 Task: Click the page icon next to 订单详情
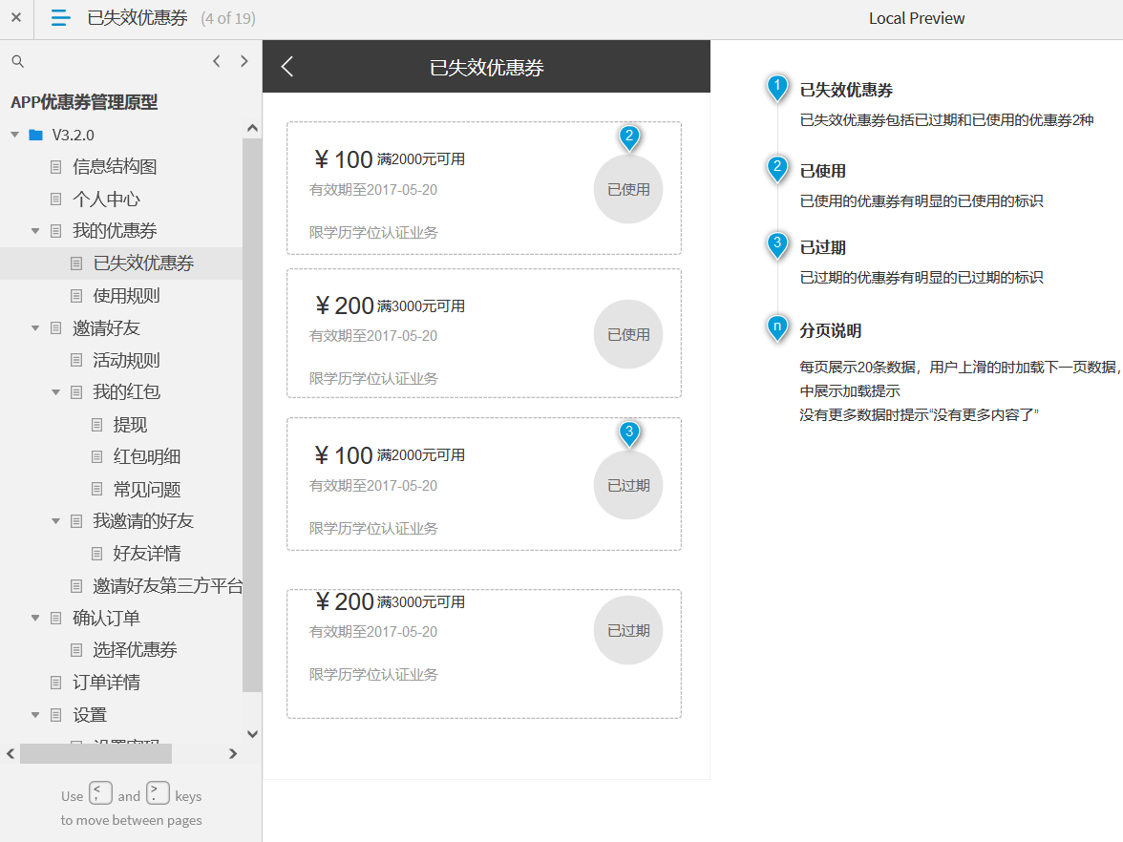point(55,683)
